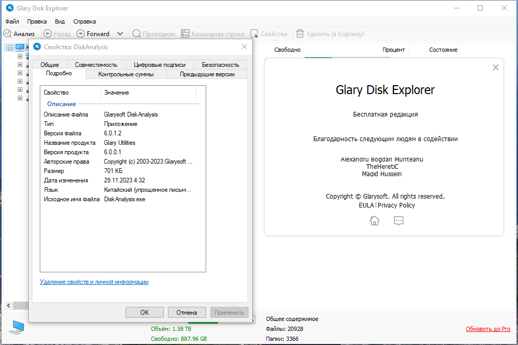Switch to the Общие tab

point(50,65)
